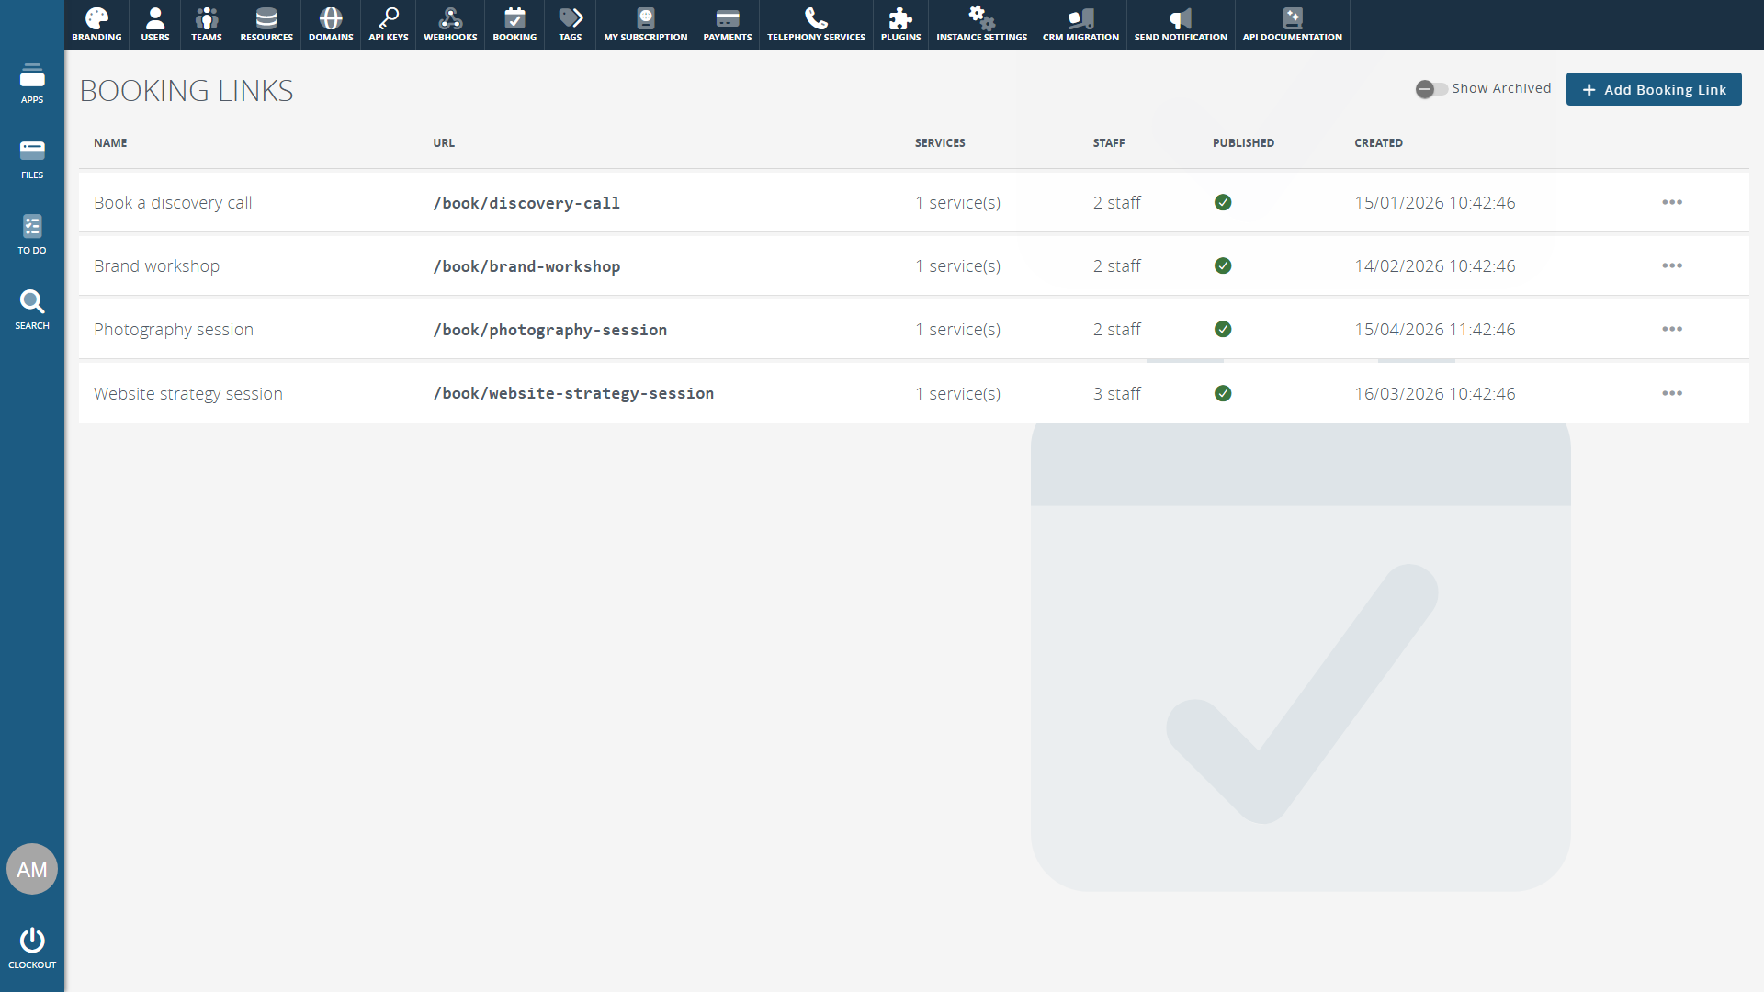
Task: Open options menu for Website strategy session
Action: pos(1672,393)
